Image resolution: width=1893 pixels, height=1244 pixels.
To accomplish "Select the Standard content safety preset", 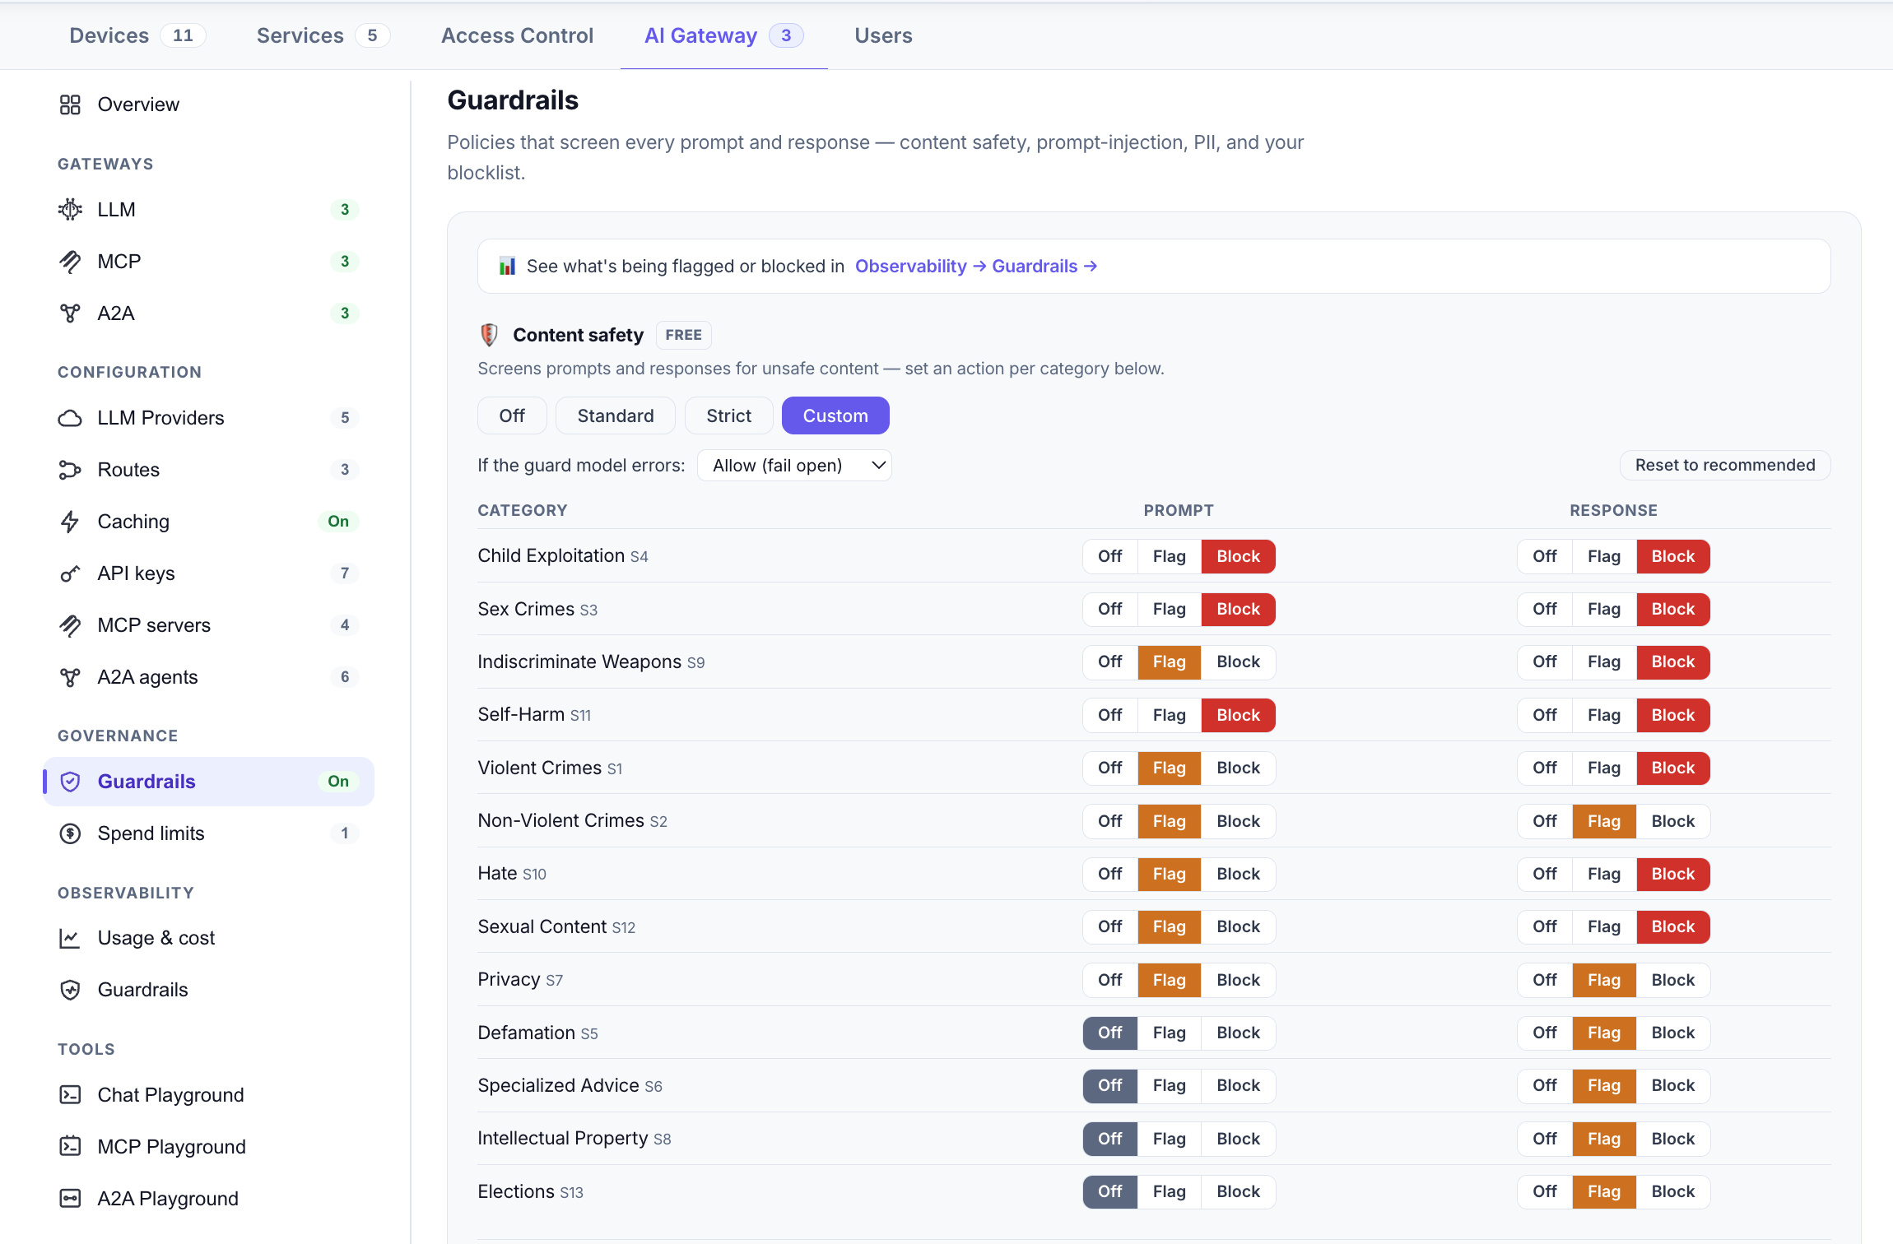I will pos(615,415).
